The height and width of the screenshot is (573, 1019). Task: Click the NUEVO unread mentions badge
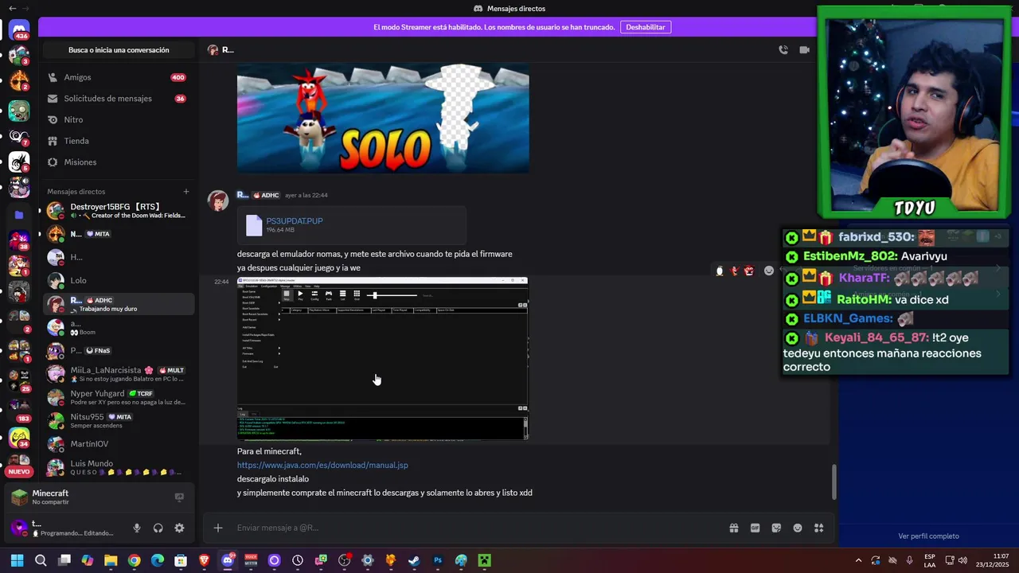19,472
